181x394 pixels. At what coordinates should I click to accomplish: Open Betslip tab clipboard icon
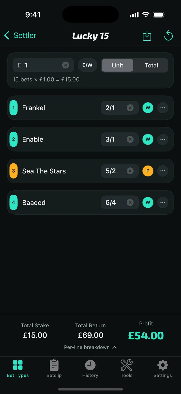(54, 365)
